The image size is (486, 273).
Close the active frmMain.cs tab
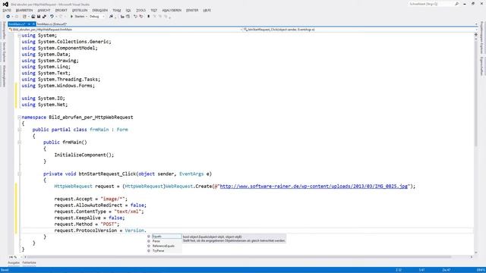pyautogui.click(x=33, y=24)
